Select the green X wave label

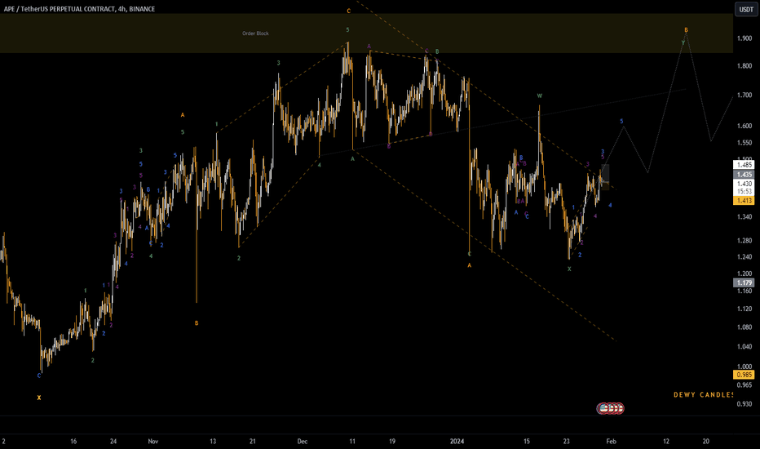coord(569,269)
